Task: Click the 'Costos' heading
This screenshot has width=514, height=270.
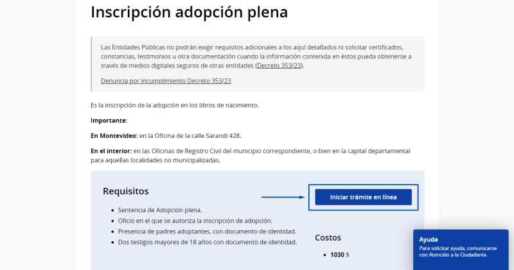Action: [328, 237]
